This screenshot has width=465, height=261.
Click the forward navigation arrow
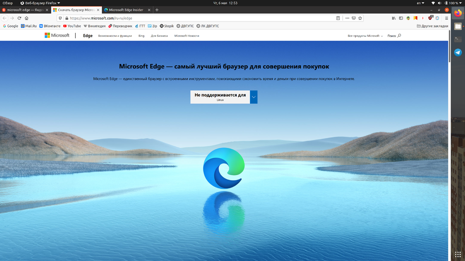coord(12,18)
